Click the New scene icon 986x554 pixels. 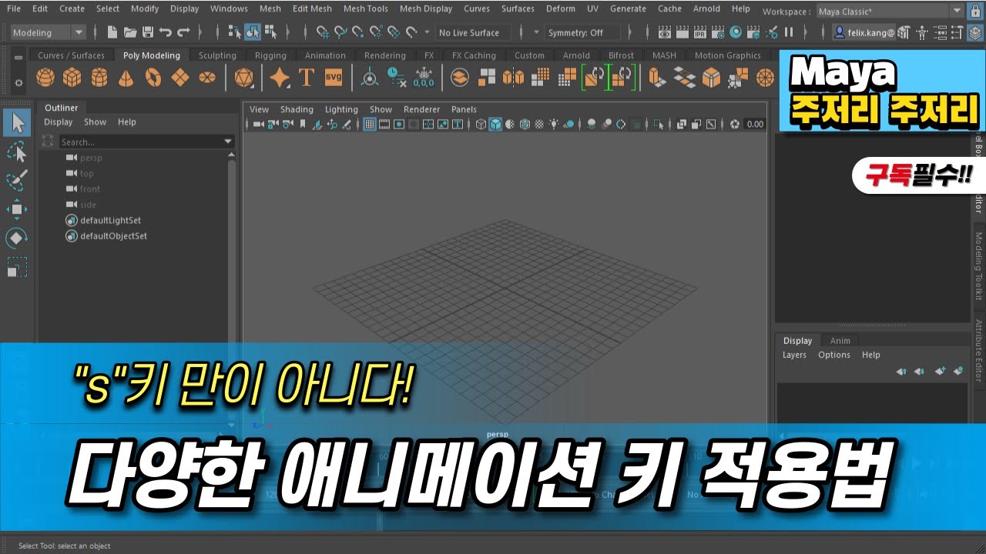[112, 32]
